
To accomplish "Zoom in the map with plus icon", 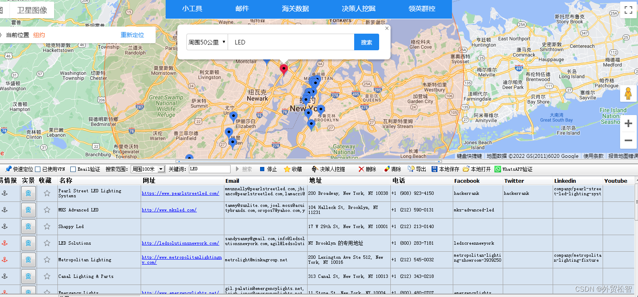I will (628, 124).
